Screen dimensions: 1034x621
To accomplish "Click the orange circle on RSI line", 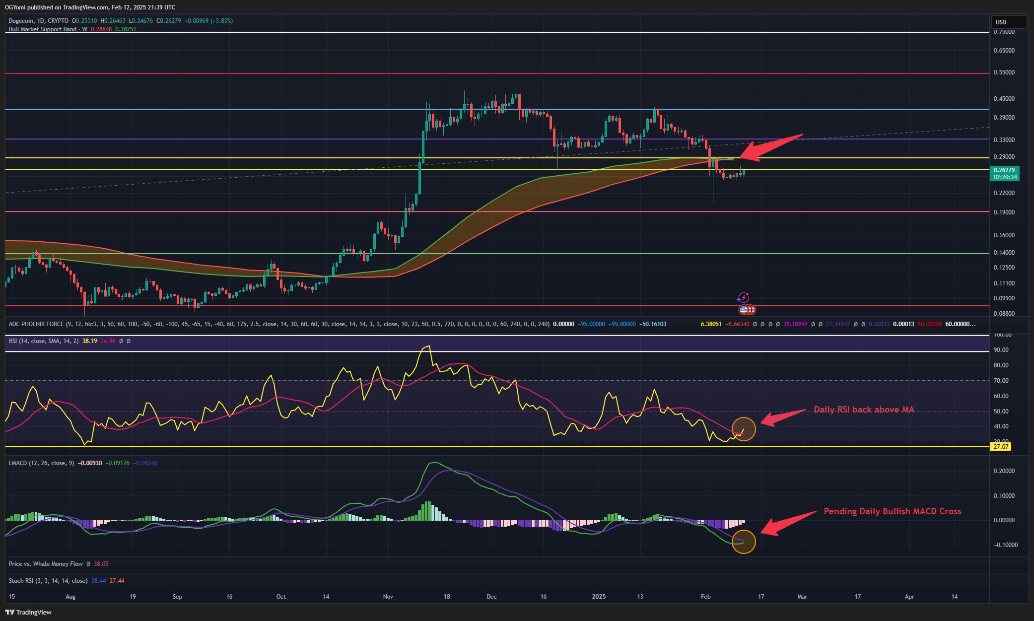I will (744, 428).
